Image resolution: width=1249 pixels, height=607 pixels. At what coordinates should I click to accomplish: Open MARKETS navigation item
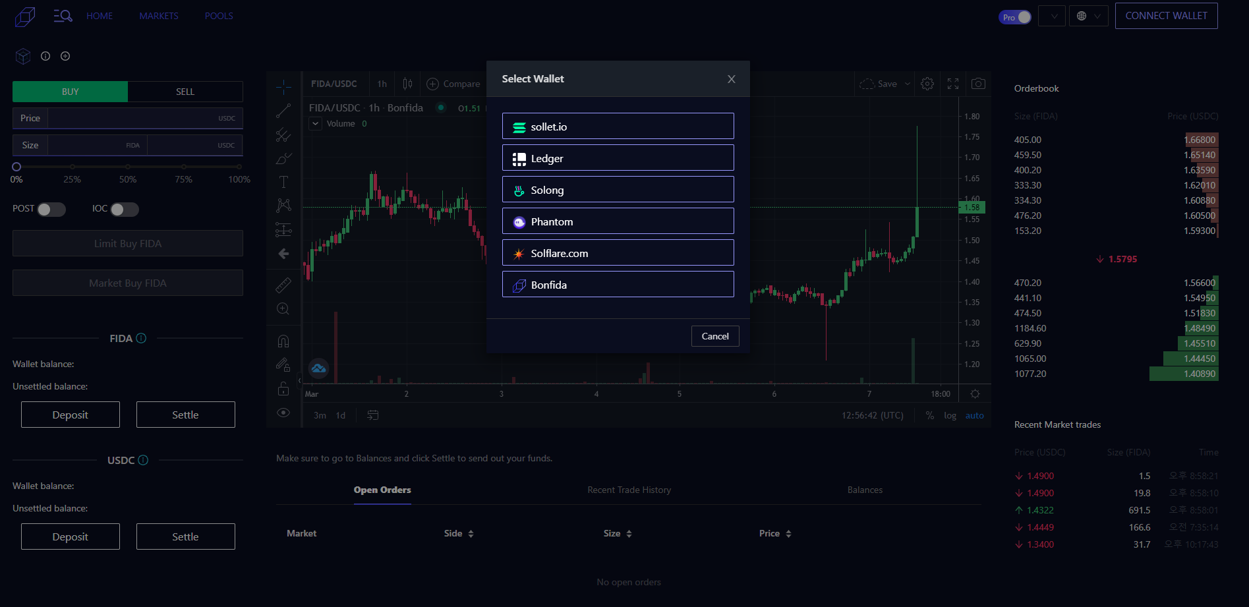pyautogui.click(x=159, y=16)
